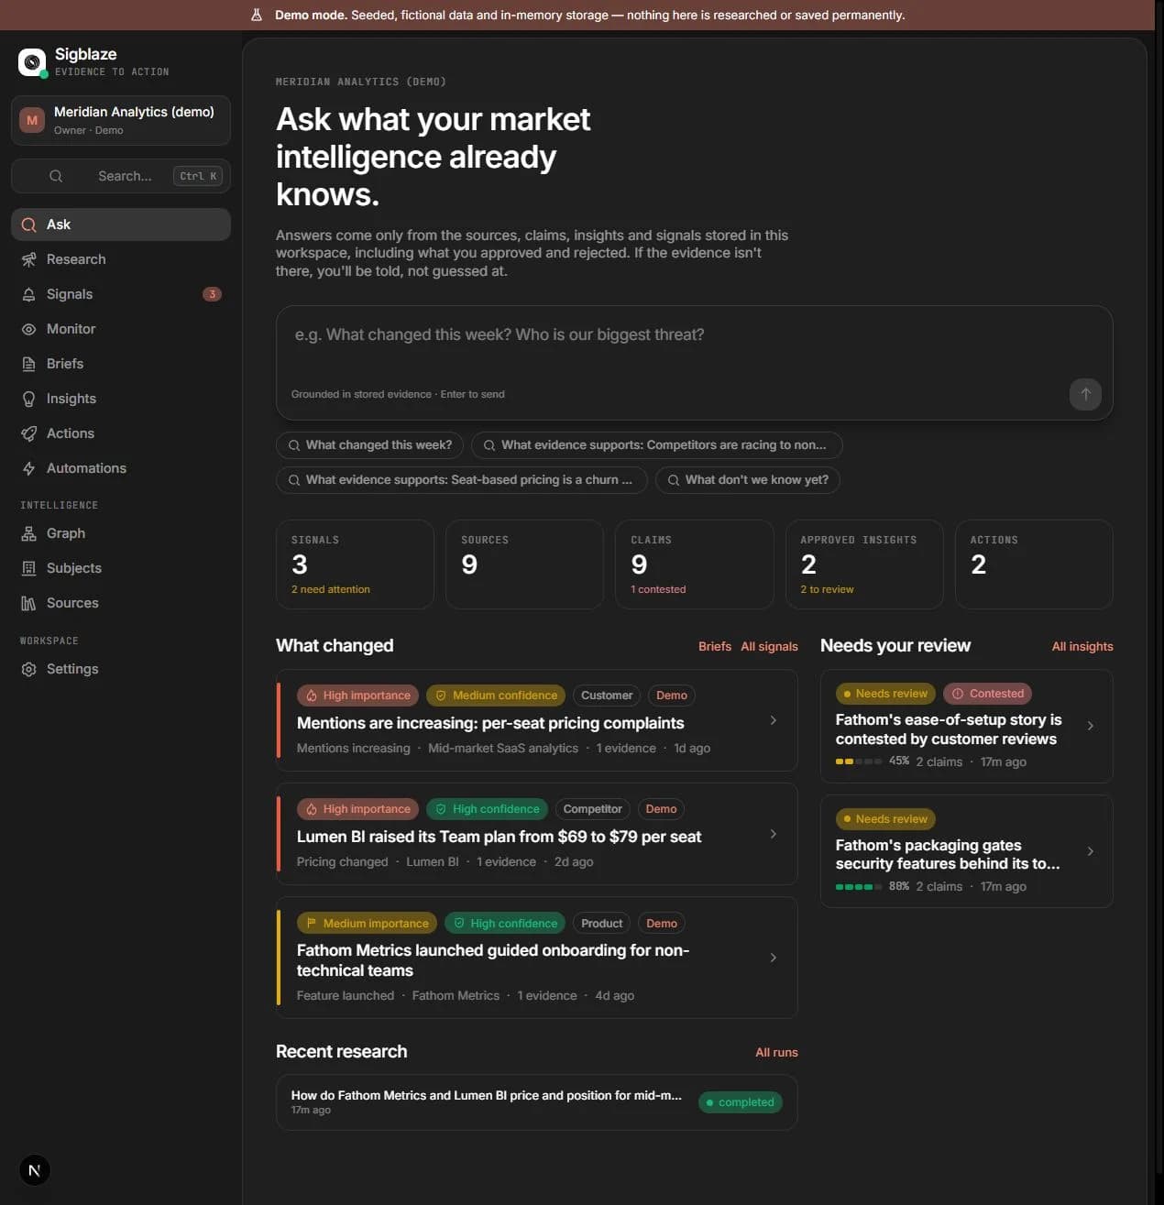Click the Briefs link above What changed

click(715, 646)
